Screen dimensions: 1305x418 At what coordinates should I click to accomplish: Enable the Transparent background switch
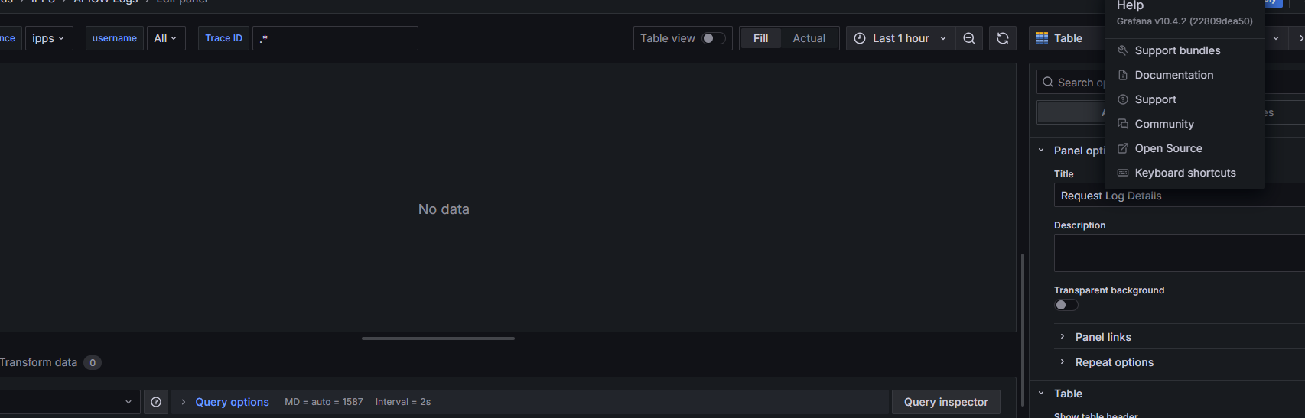pos(1066,305)
